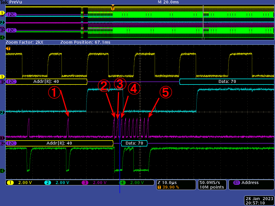Click the Tek logo in the corner
The image size is (275, 206).
4,2
